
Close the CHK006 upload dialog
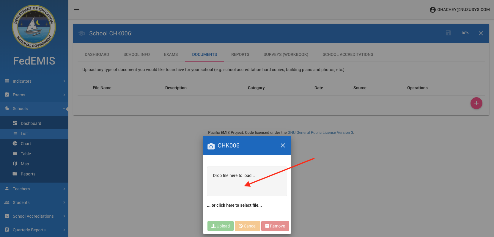[283, 145]
